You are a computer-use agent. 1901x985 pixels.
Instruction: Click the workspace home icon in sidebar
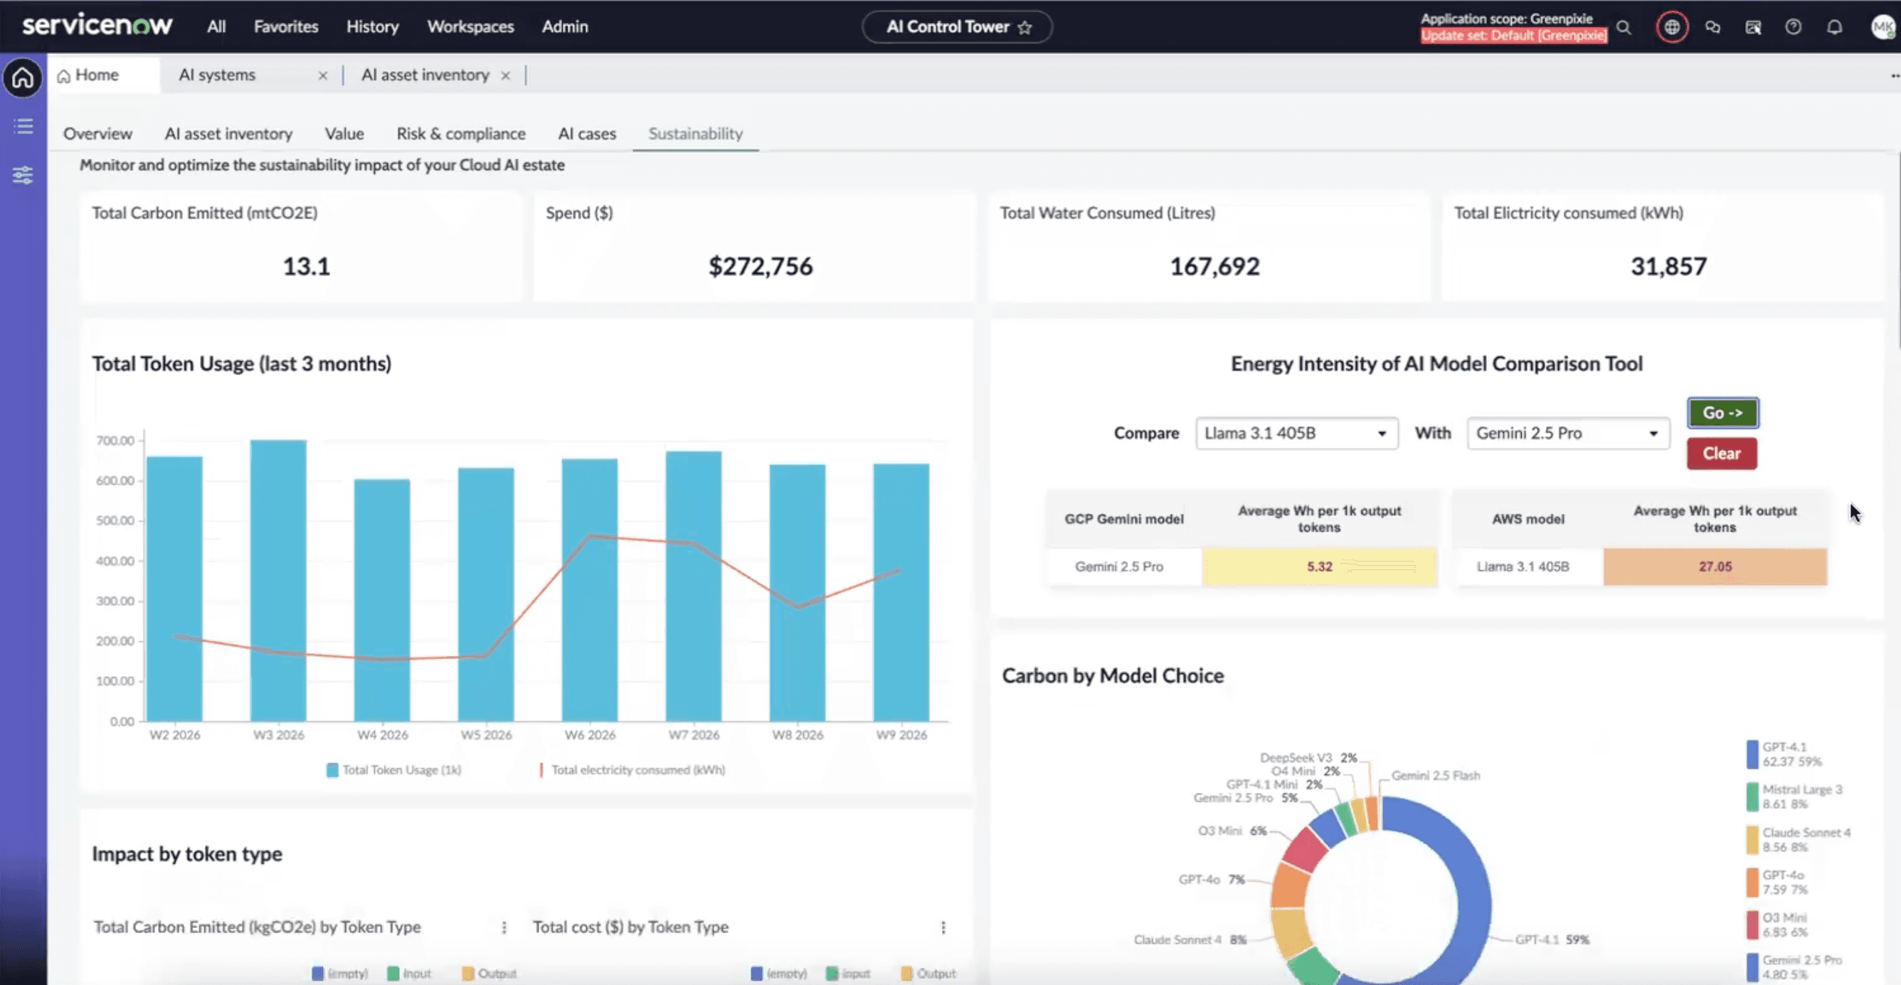pyautogui.click(x=23, y=77)
